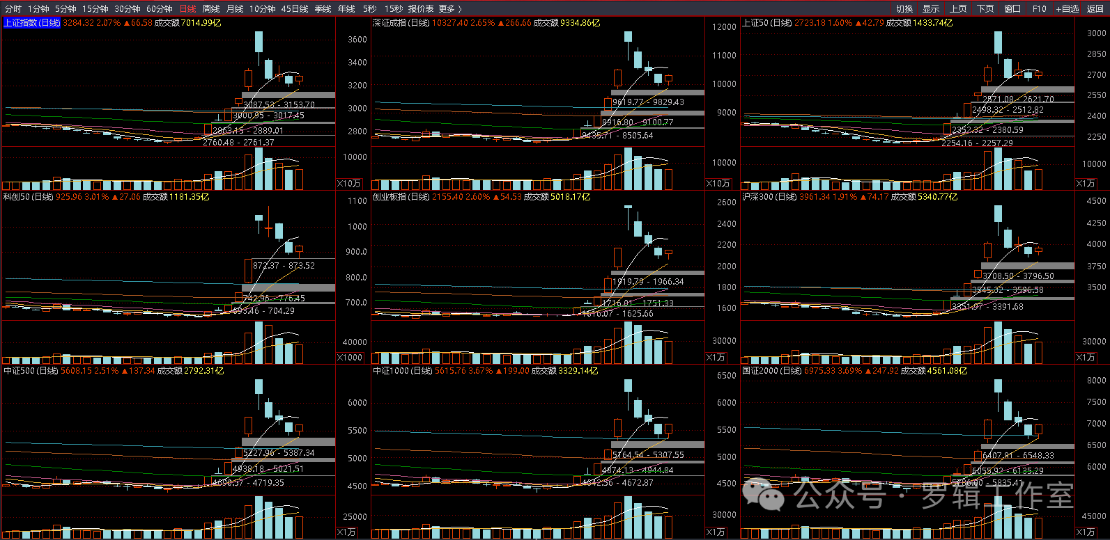
Task: Select the 上证指数 (日线) chart title
Action: tap(32, 23)
